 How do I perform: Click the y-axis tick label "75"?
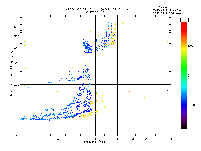point(18,135)
